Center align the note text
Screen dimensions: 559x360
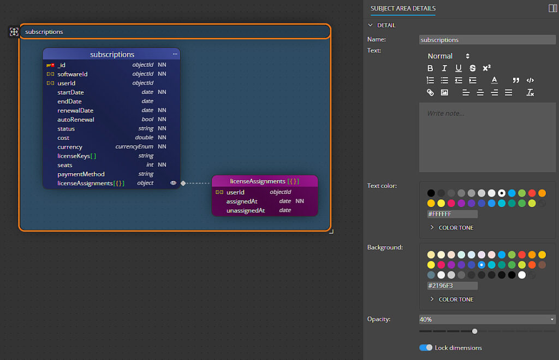(x=480, y=93)
